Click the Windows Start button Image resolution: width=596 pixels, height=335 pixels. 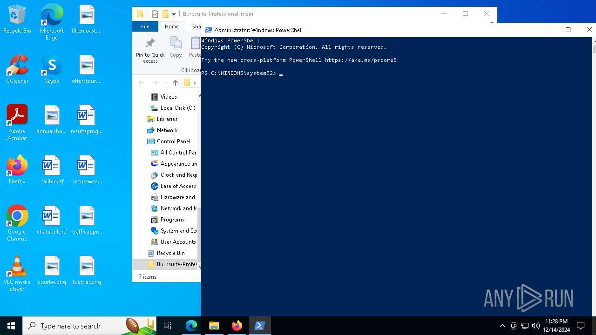point(11,326)
